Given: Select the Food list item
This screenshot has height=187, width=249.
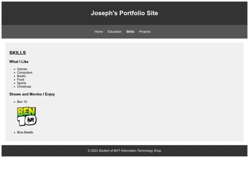Looking at the screenshot, I should (x=20, y=79).
